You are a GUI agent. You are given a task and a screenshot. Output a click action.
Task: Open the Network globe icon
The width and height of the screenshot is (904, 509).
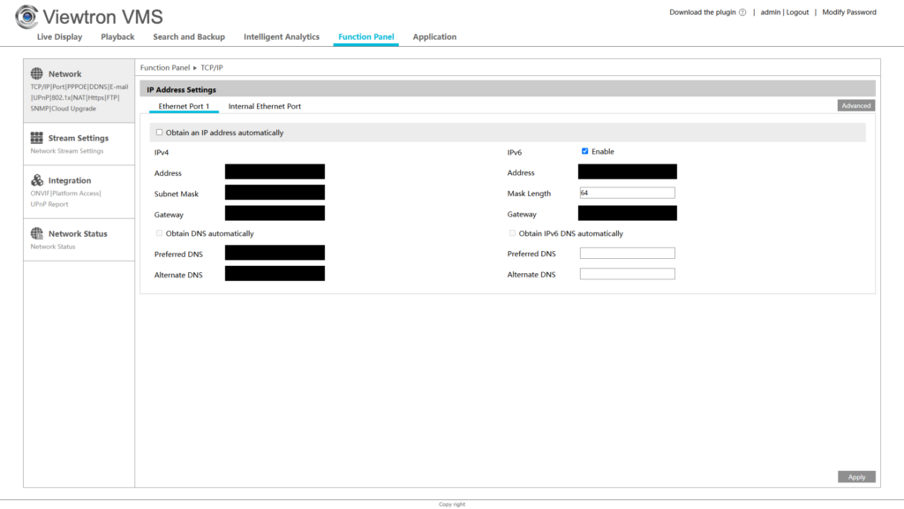click(37, 73)
